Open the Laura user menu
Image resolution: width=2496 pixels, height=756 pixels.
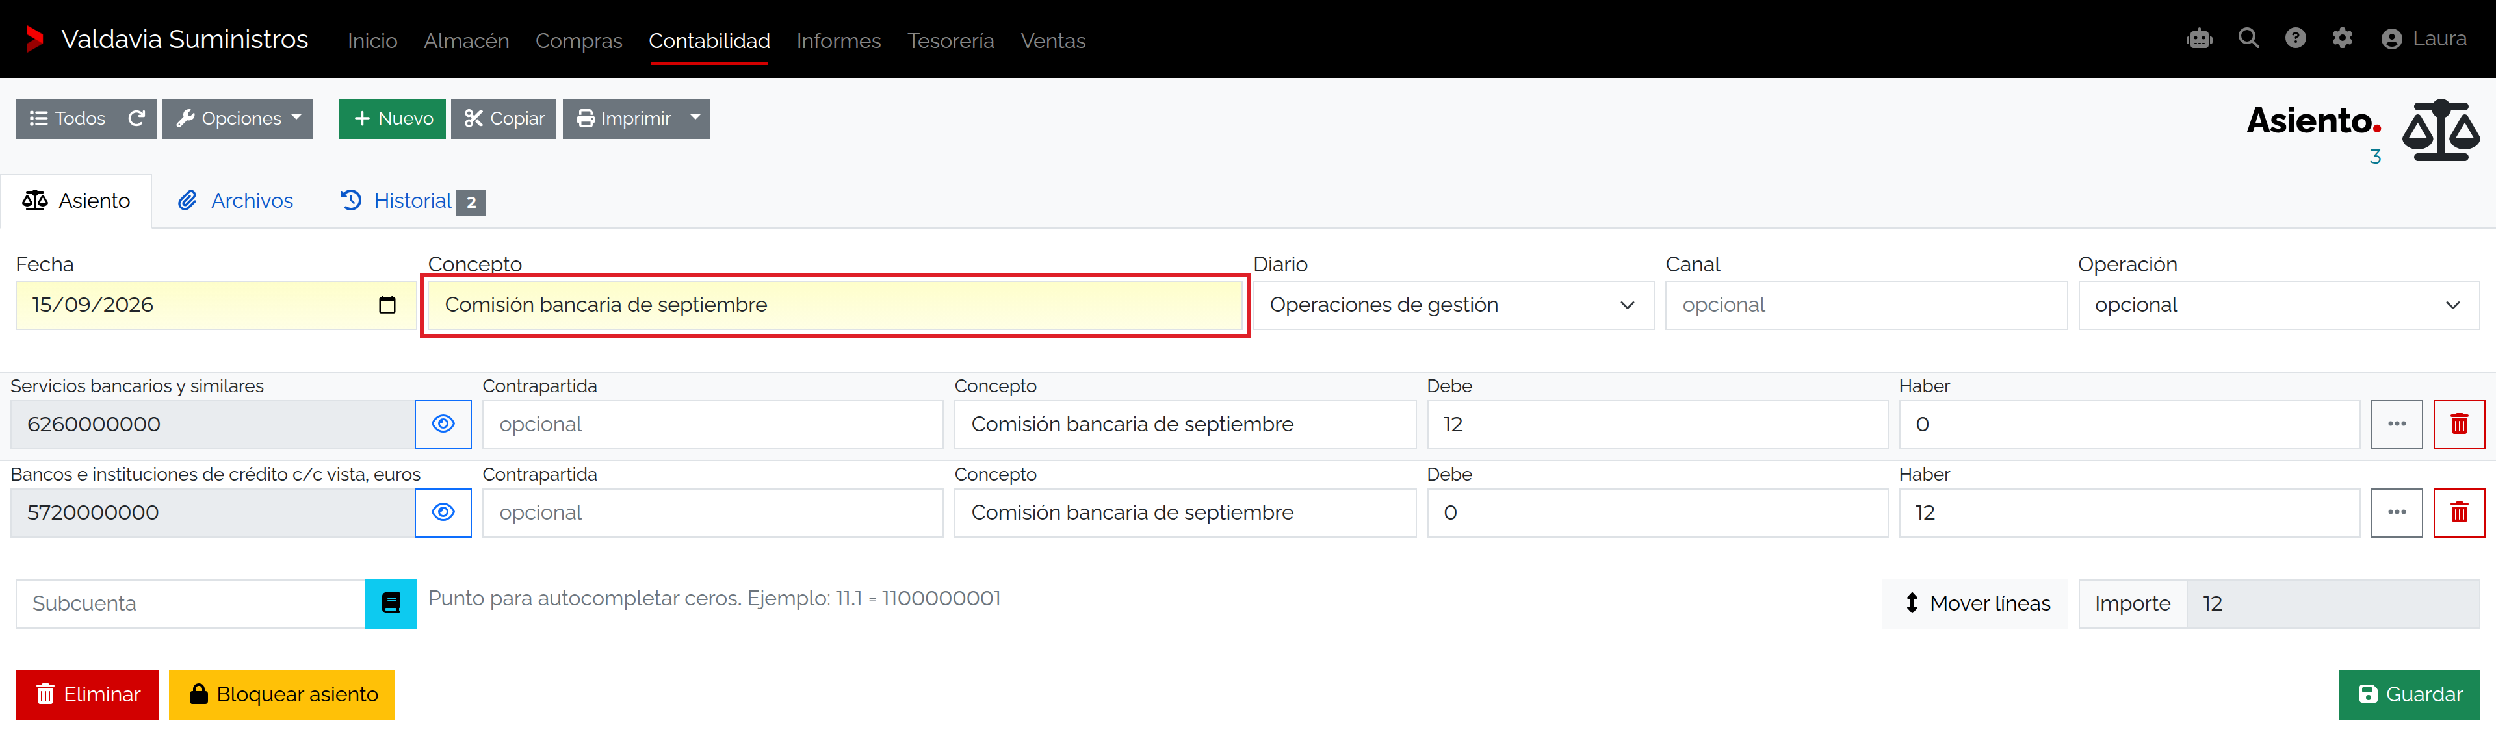[2423, 39]
